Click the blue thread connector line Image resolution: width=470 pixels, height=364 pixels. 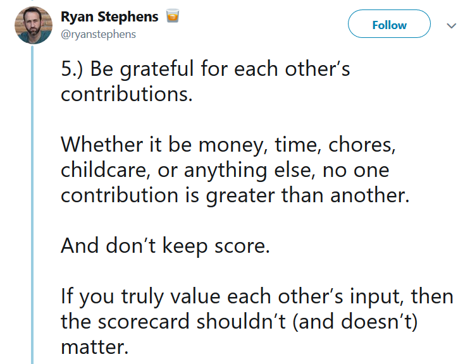pos(32,204)
